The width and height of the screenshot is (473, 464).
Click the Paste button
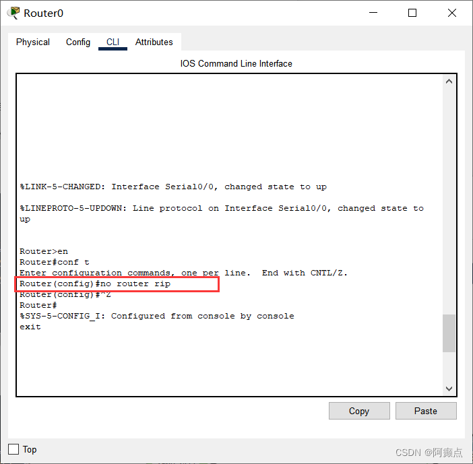tap(426, 411)
